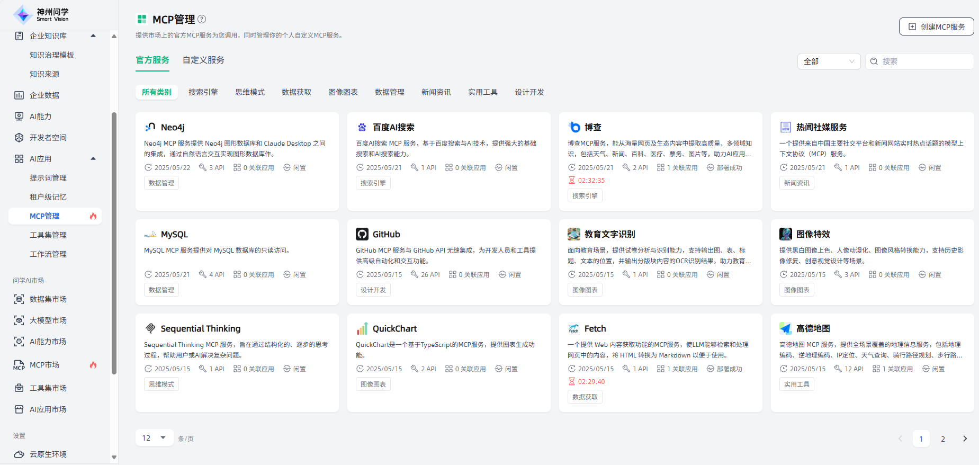
Task: Select the 所有类别 category tab
Action: pos(157,92)
